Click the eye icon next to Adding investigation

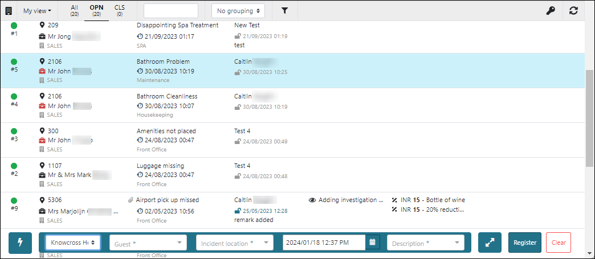coord(312,200)
